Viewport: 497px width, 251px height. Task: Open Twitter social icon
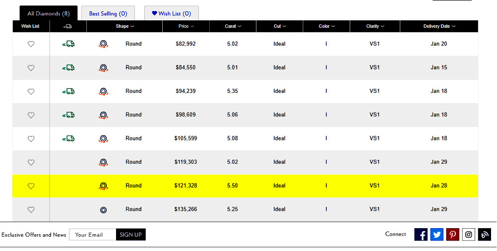436,235
